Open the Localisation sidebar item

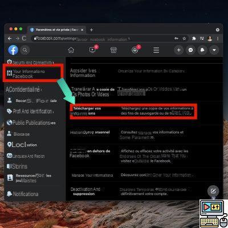click(22, 145)
